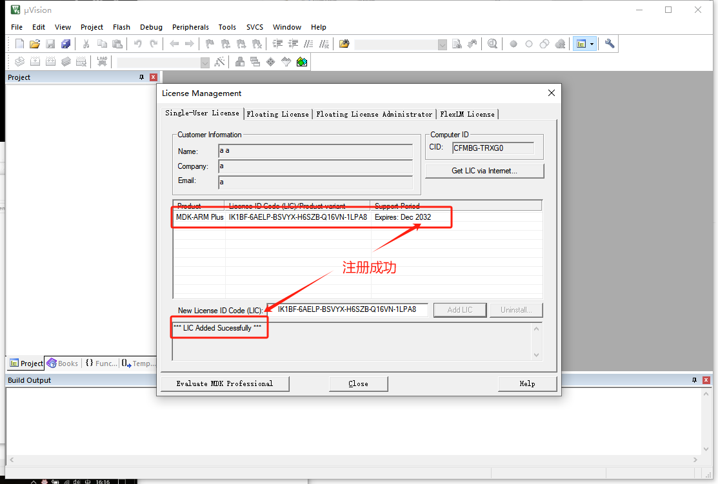
Task: Indent the selected text icon
Action: coord(277,44)
